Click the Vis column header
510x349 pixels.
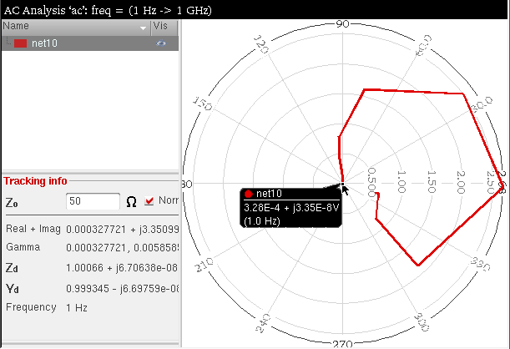click(x=159, y=27)
